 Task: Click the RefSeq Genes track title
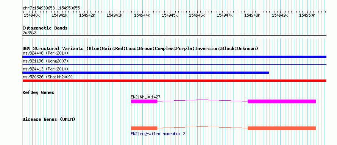[39, 93]
